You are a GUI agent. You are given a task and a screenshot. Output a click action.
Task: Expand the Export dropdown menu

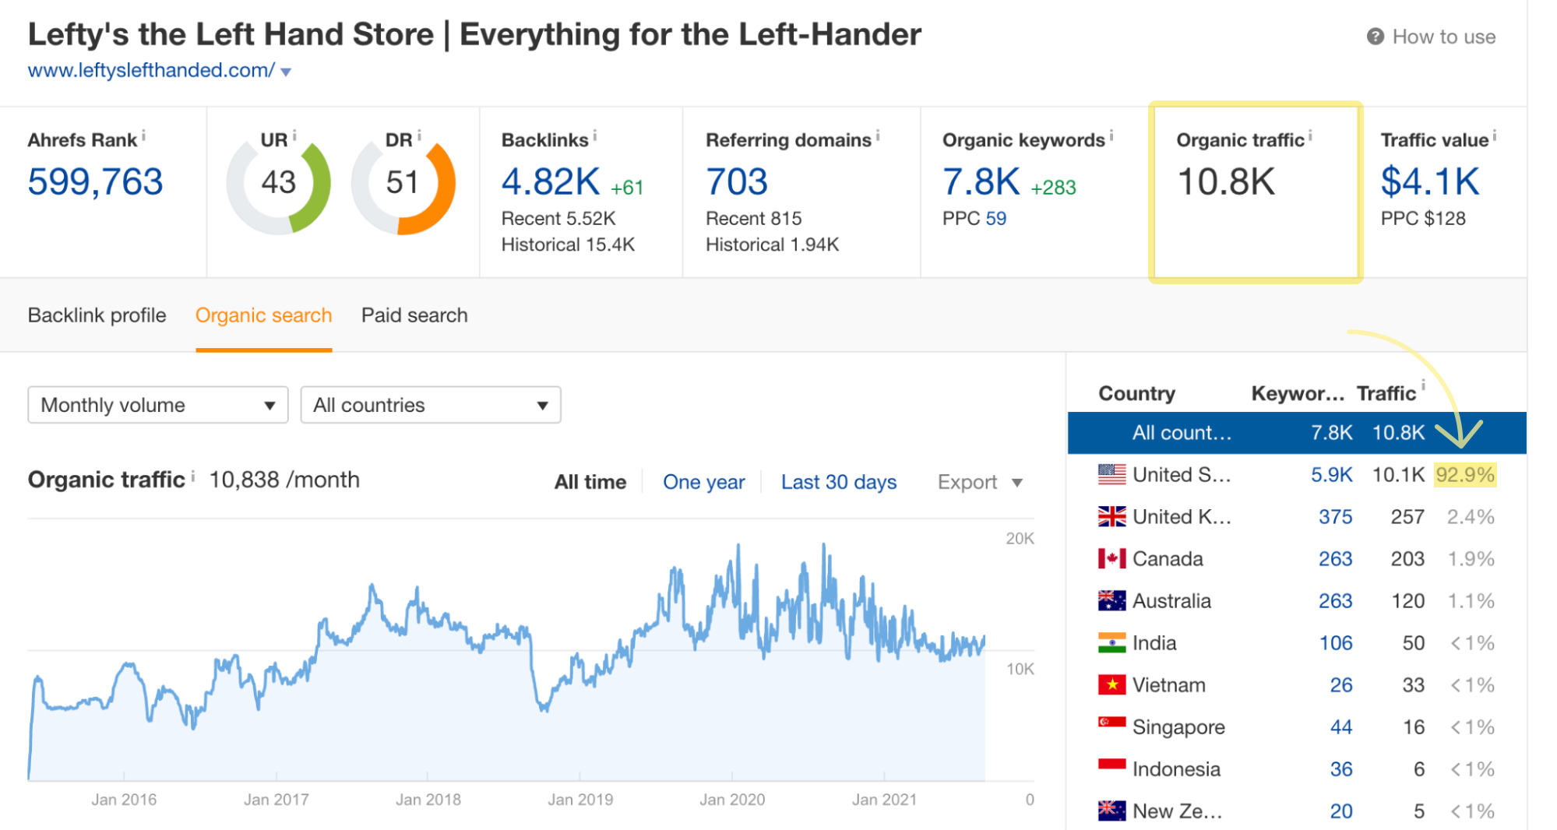coord(980,482)
